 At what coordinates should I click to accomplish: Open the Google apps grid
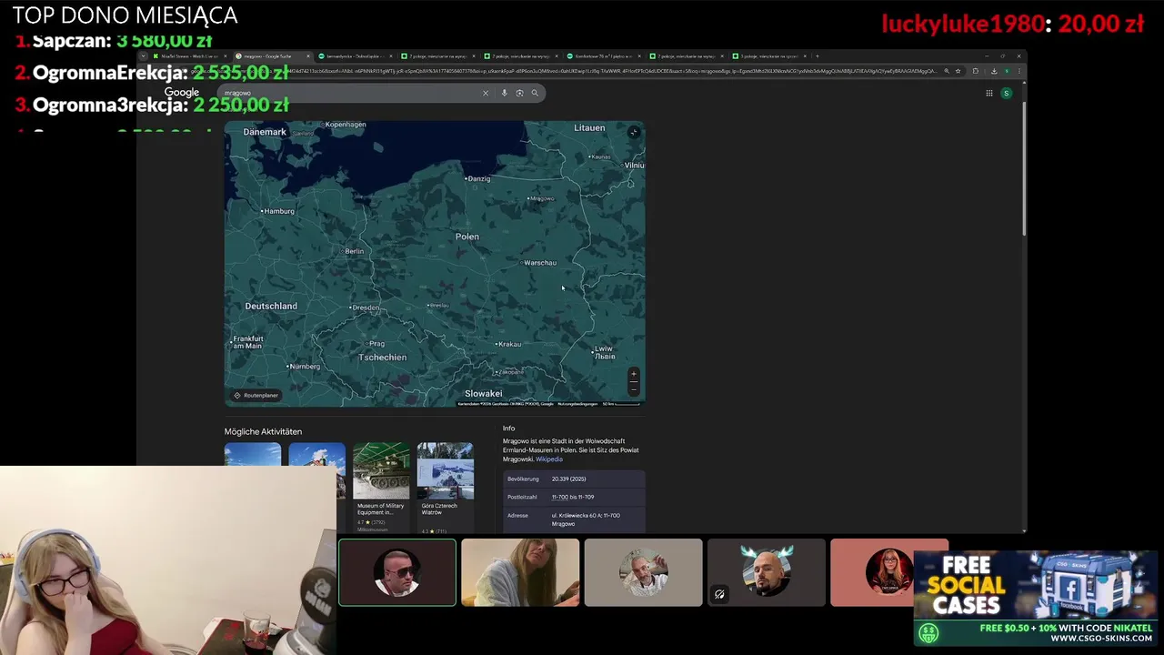click(988, 93)
